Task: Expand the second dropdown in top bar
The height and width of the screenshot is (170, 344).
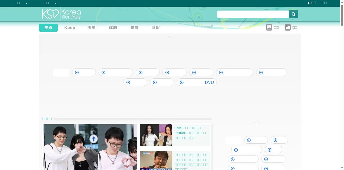Action: pyautogui.click(x=55, y=3)
